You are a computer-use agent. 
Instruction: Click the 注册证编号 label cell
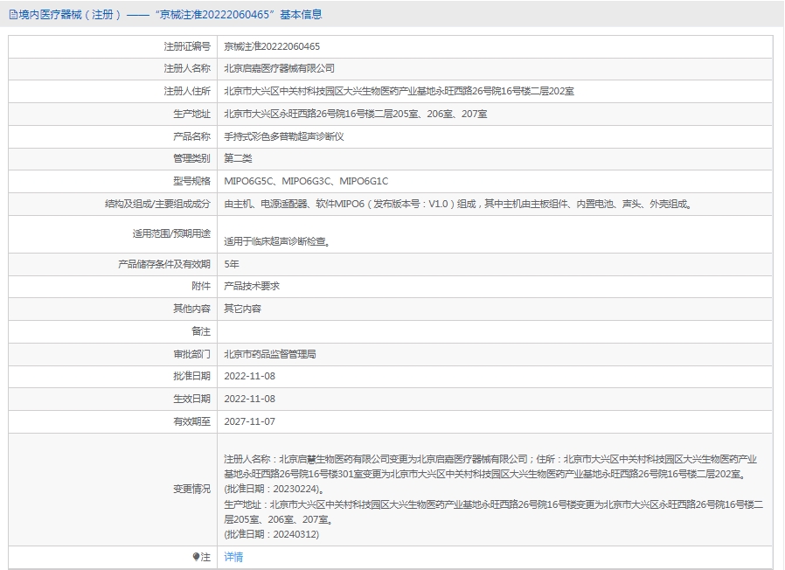point(187,46)
